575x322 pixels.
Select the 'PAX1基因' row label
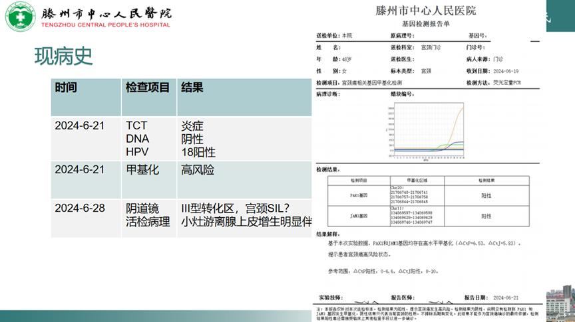[359, 195]
